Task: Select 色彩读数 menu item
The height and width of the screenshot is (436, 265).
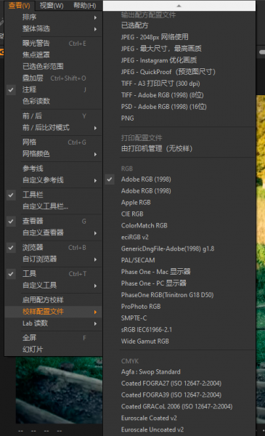Action: [x=54, y=101]
